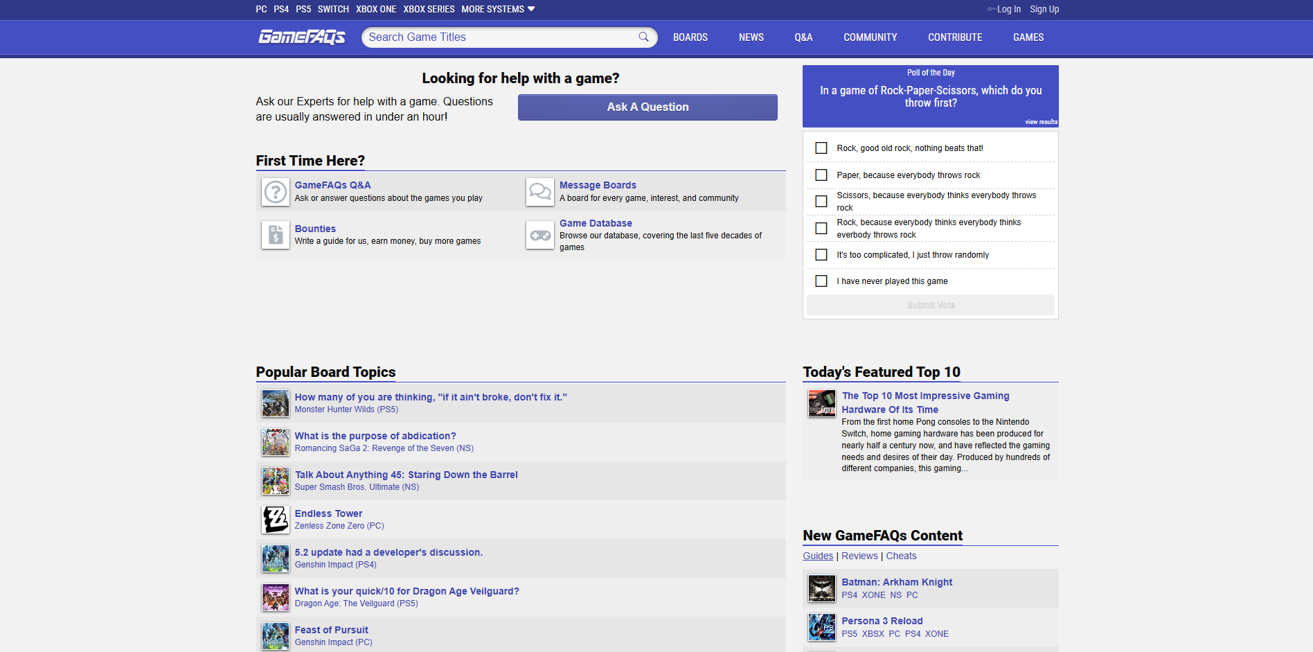Open the Batman: Arkham Knight title link
Image resolution: width=1313 pixels, height=652 pixels.
(x=897, y=582)
